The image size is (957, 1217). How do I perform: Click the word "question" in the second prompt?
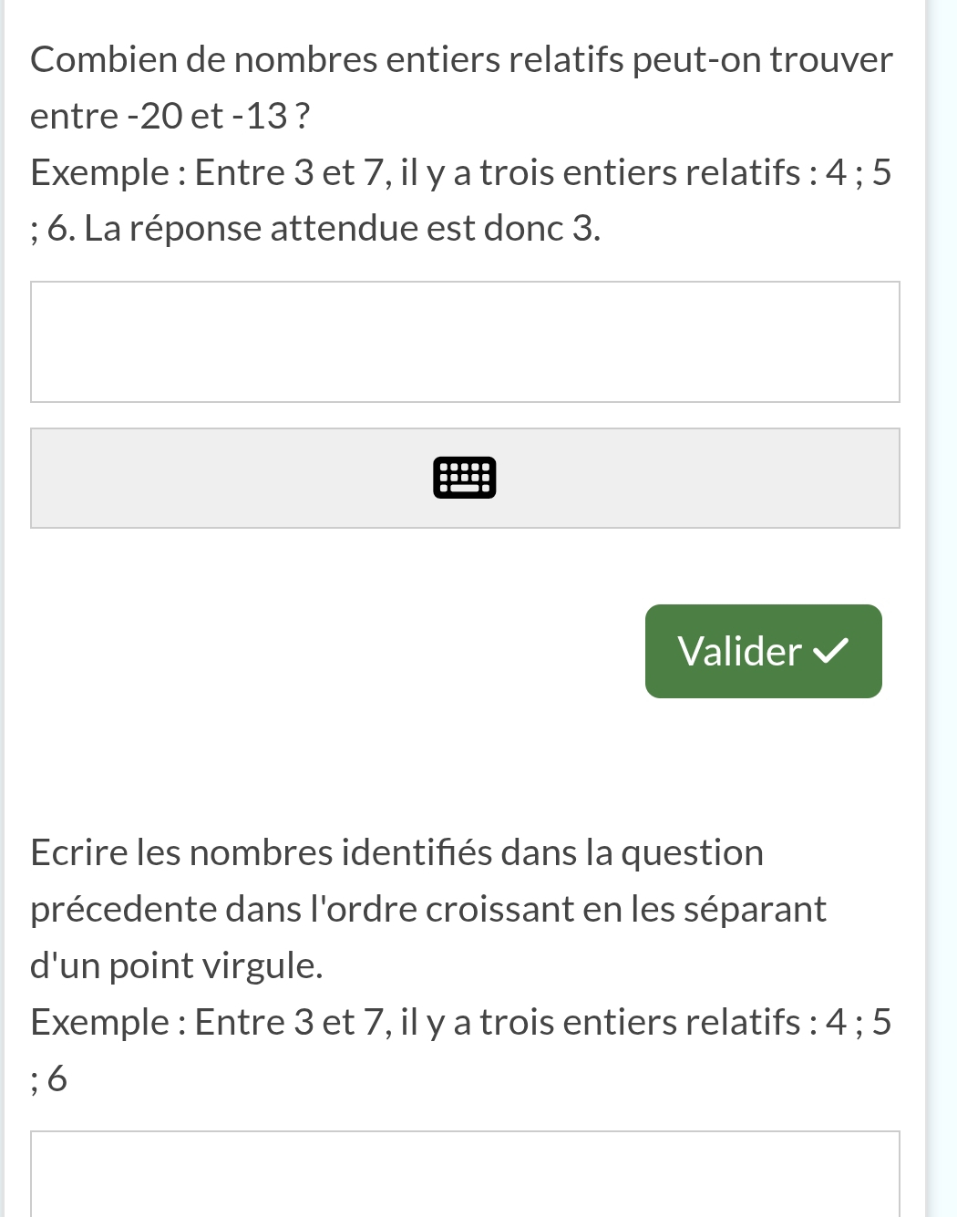tap(692, 853)
